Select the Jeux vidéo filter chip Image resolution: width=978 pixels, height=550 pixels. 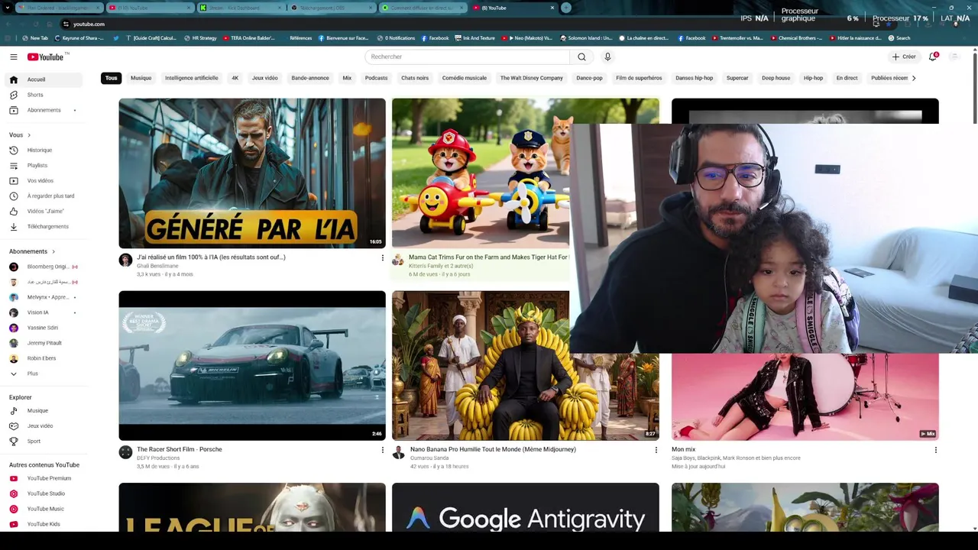point(265,78)
